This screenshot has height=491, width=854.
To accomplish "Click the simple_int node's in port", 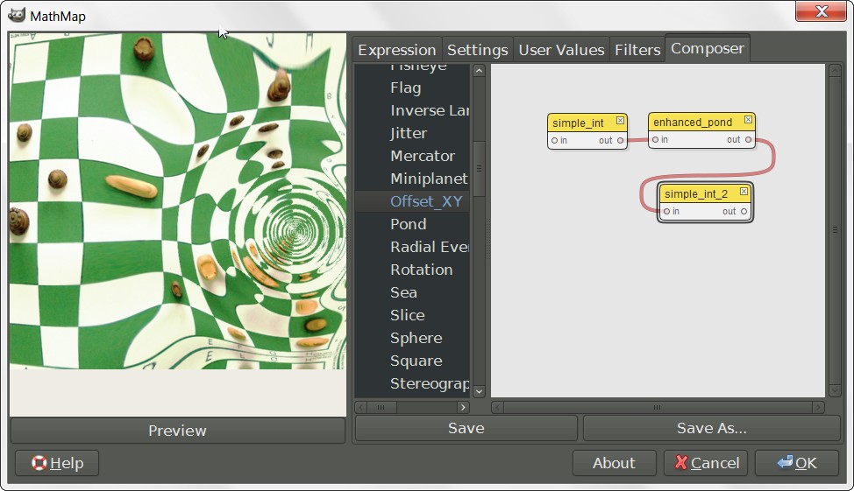I will point(554,140).
